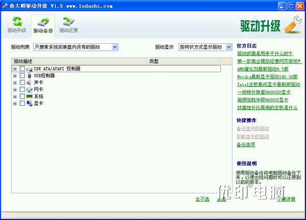Expand the 系统 tree node

coord(15,97)
